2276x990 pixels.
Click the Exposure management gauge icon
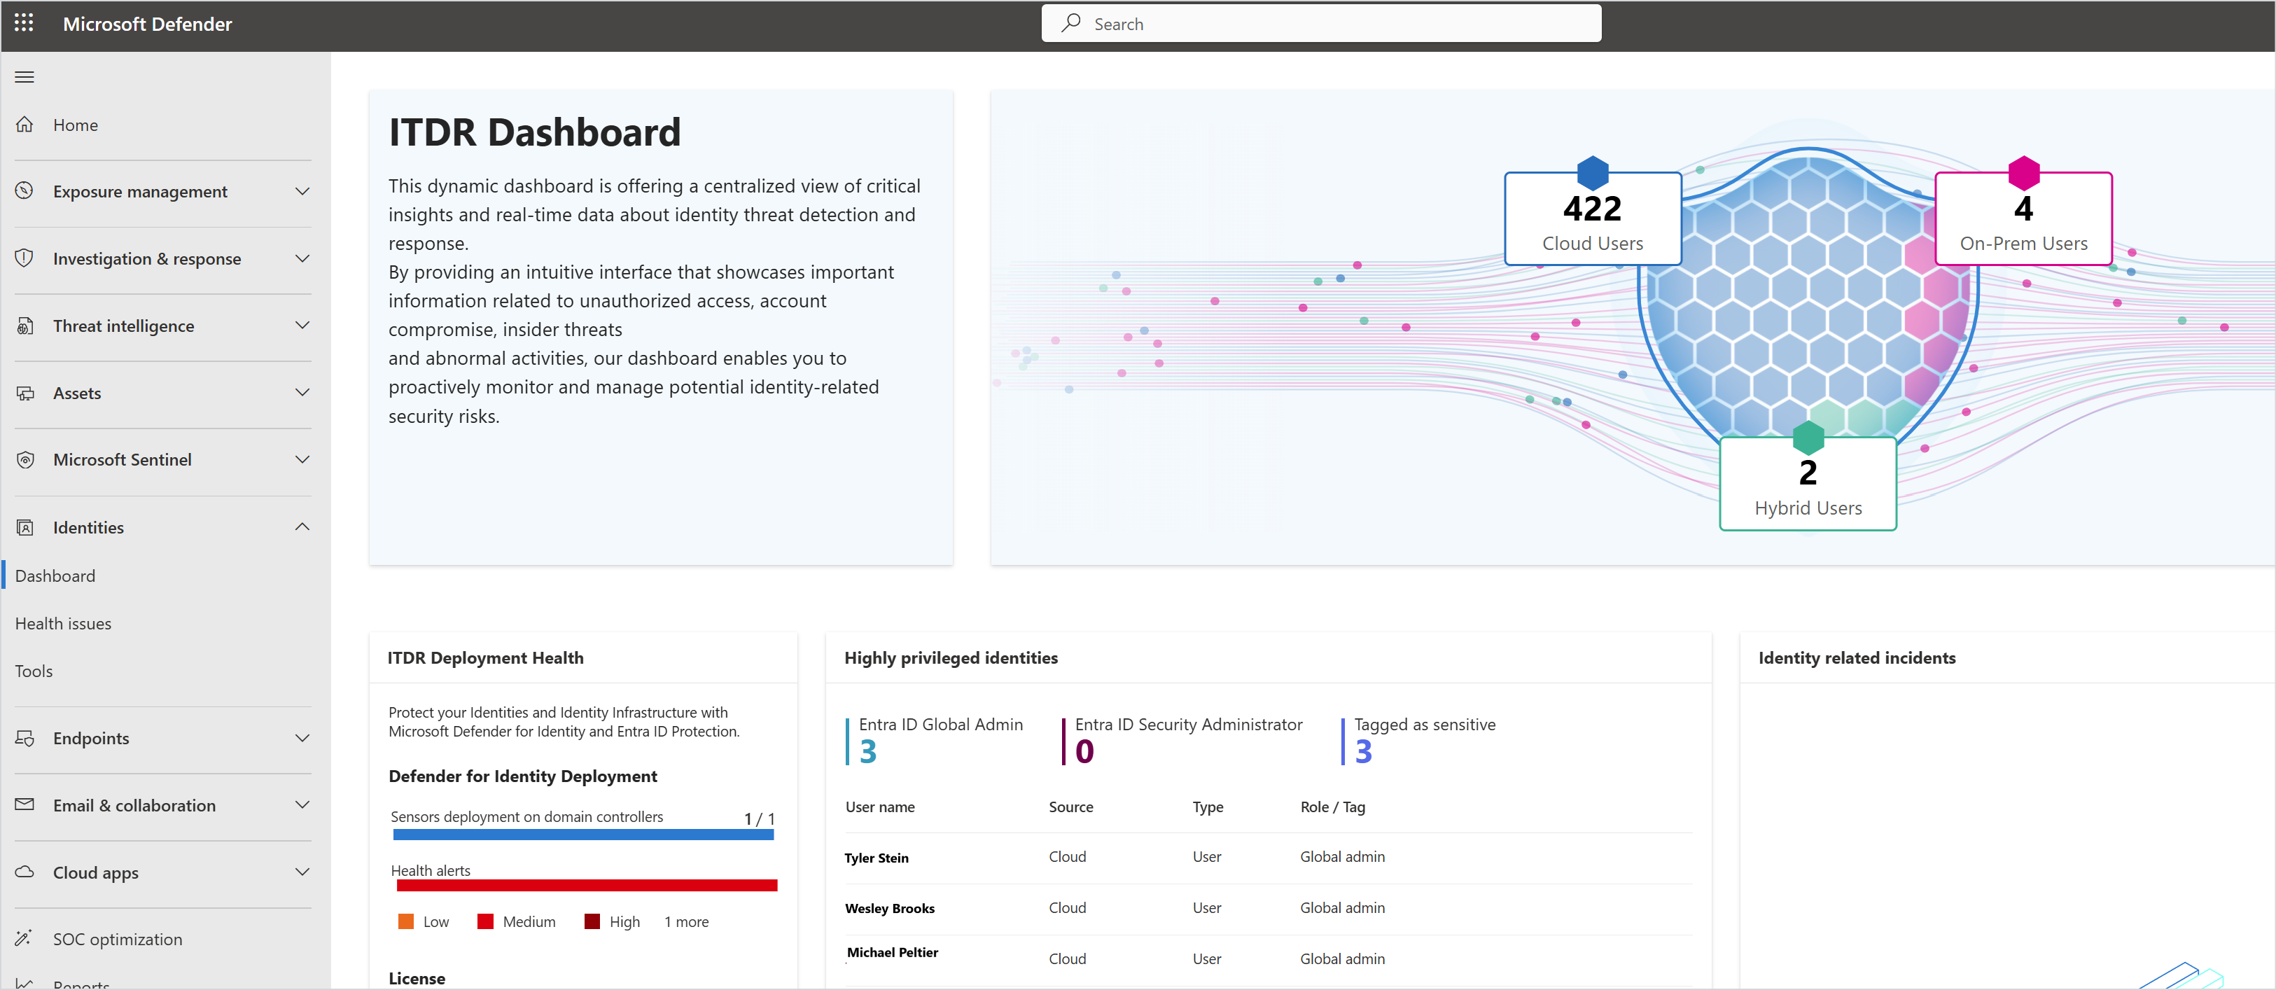click(25, 191)
